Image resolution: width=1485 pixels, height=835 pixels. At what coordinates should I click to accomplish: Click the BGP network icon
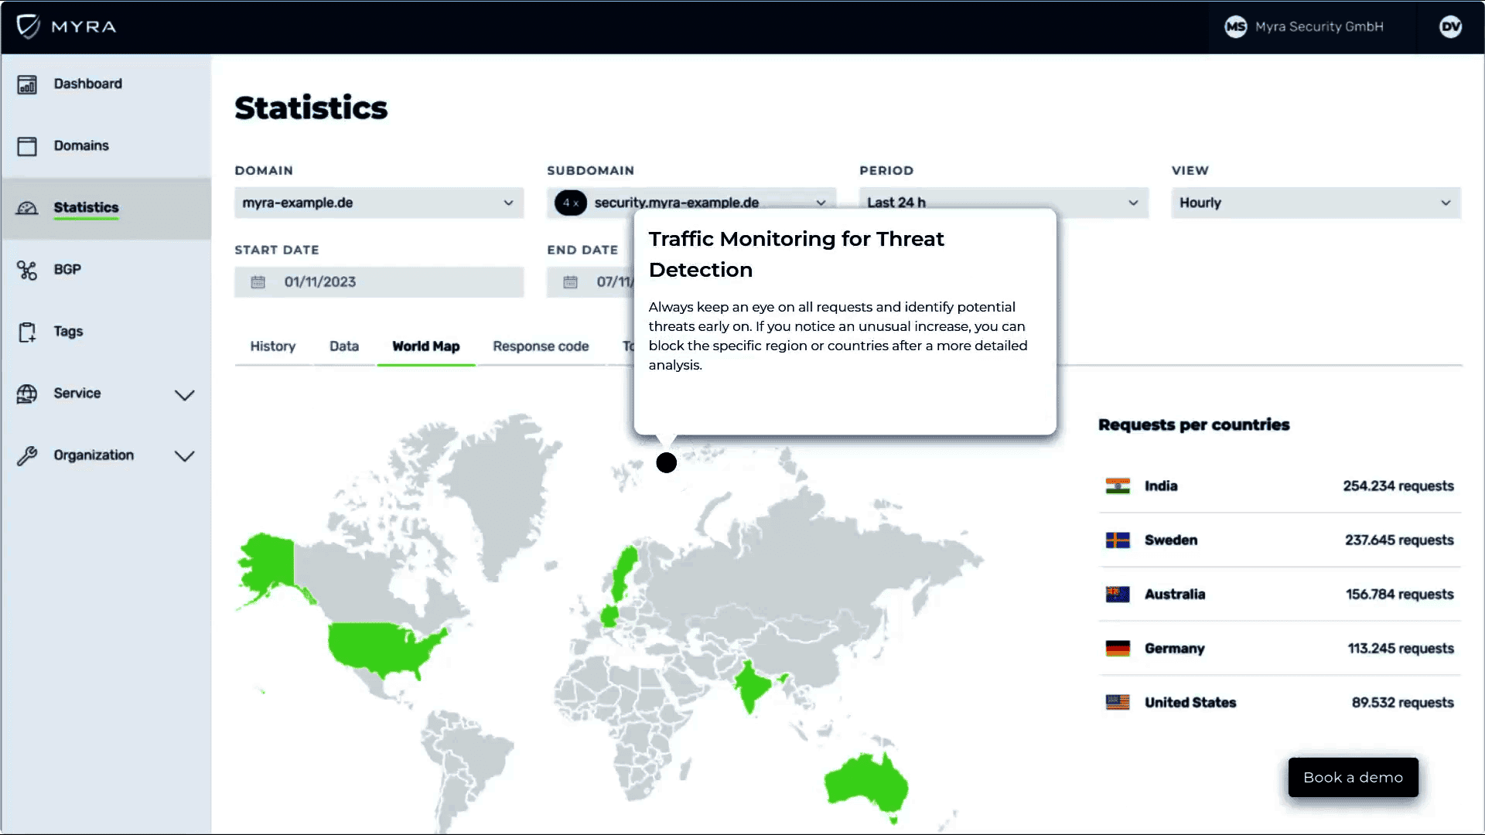click(x=27, y=270)
